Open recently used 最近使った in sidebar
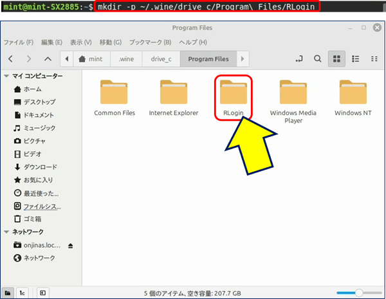 (36, 193)
